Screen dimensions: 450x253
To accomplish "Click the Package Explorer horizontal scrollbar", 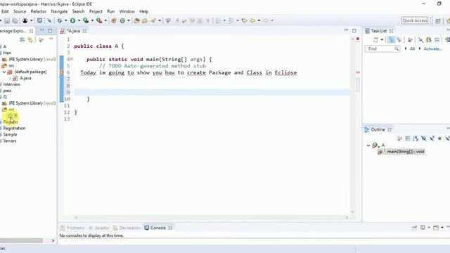I will [21, 240].
